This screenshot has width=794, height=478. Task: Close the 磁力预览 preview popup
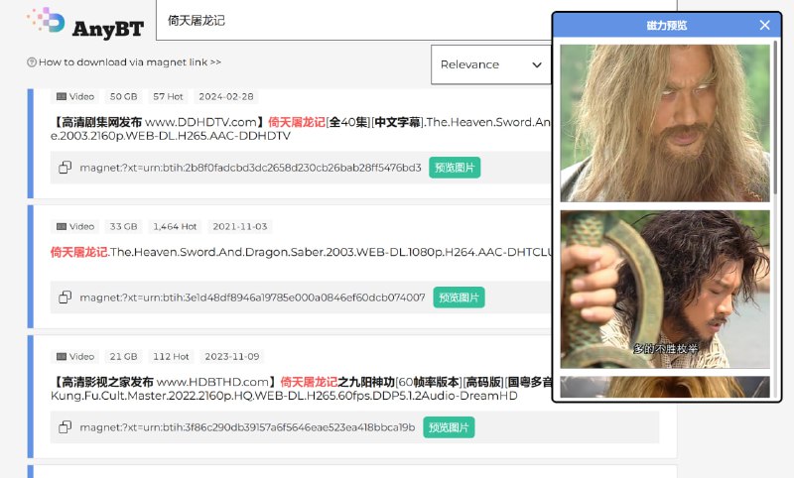[x=764, y=25]
